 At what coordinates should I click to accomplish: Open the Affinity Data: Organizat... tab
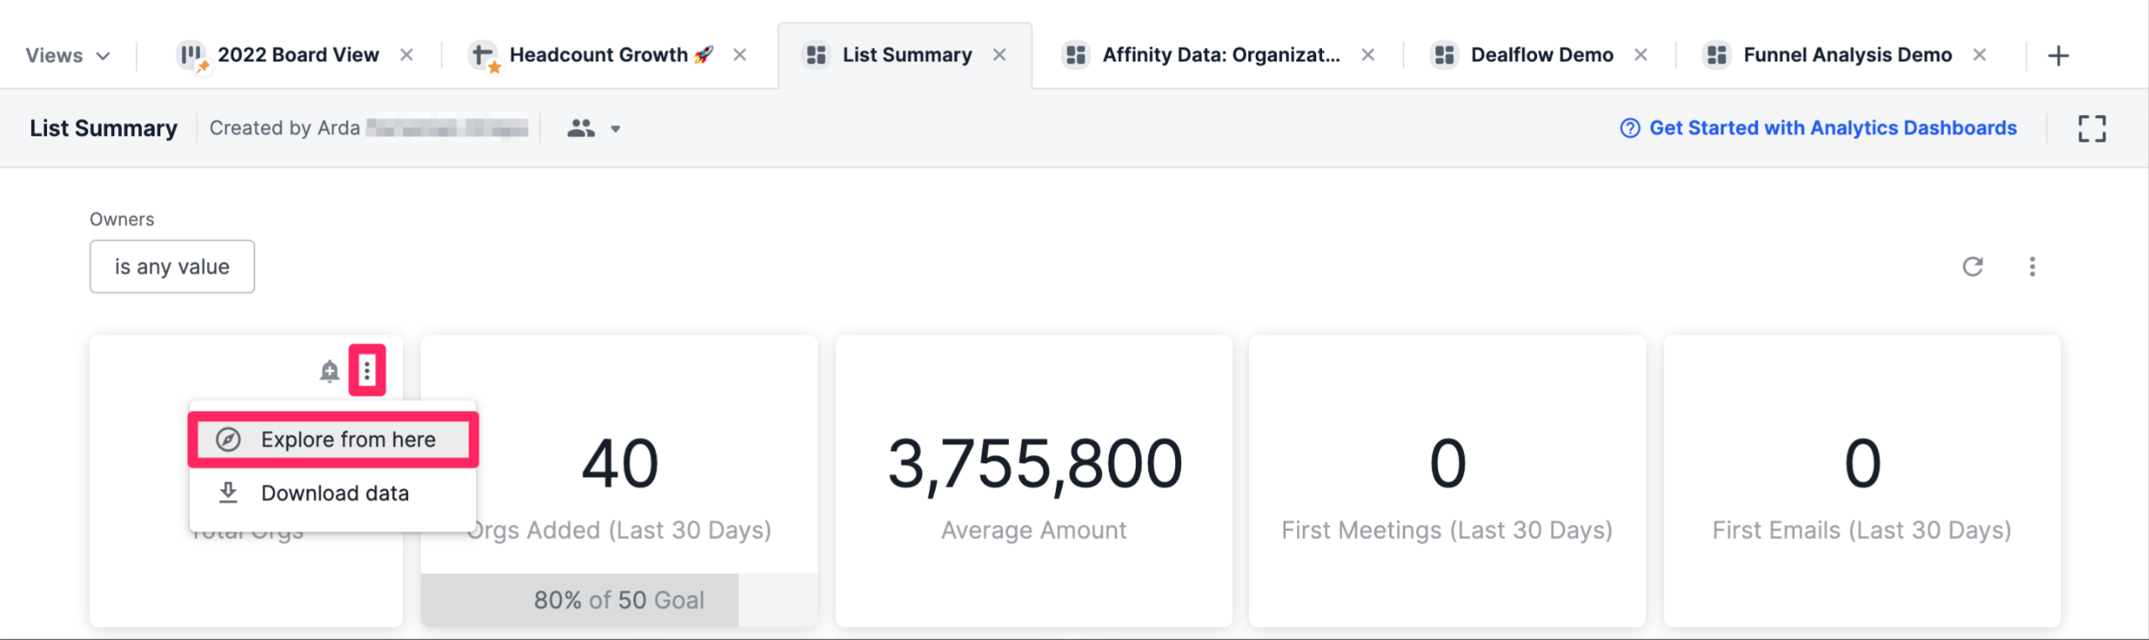click(1221, 55)
